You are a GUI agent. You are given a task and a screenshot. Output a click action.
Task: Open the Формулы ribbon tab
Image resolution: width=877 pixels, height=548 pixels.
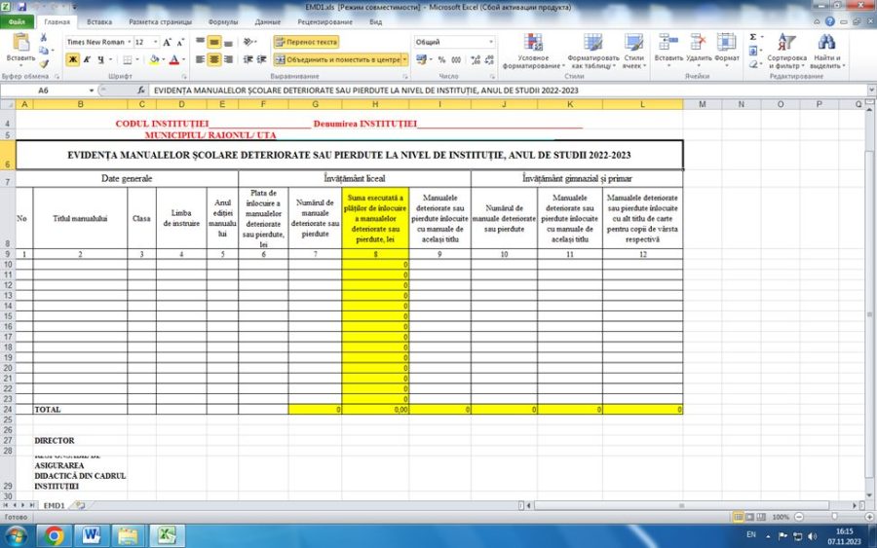[x=222, y=21]
